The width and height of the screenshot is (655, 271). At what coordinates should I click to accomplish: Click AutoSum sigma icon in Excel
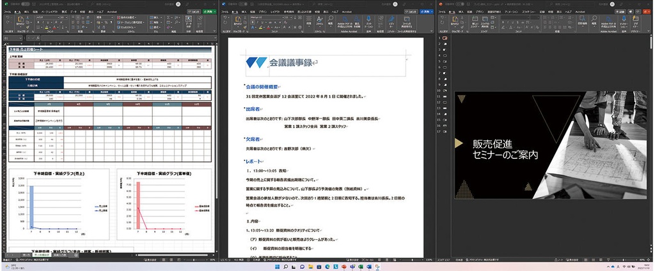169,18
